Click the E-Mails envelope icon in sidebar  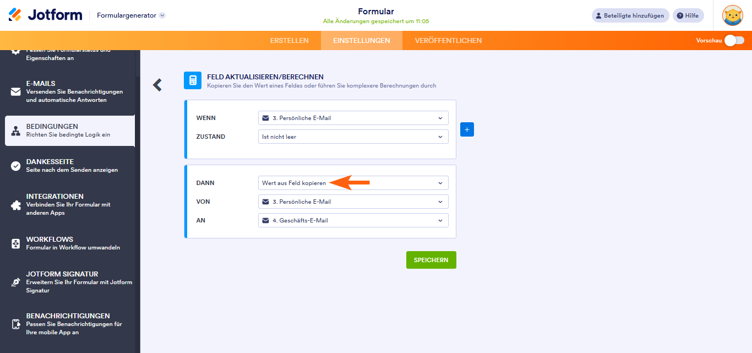[16, 92]
